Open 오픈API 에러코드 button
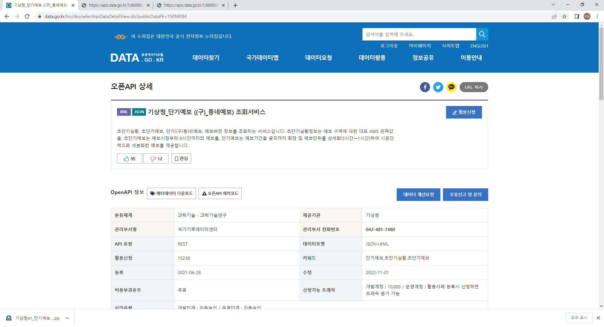 [220, 193]
